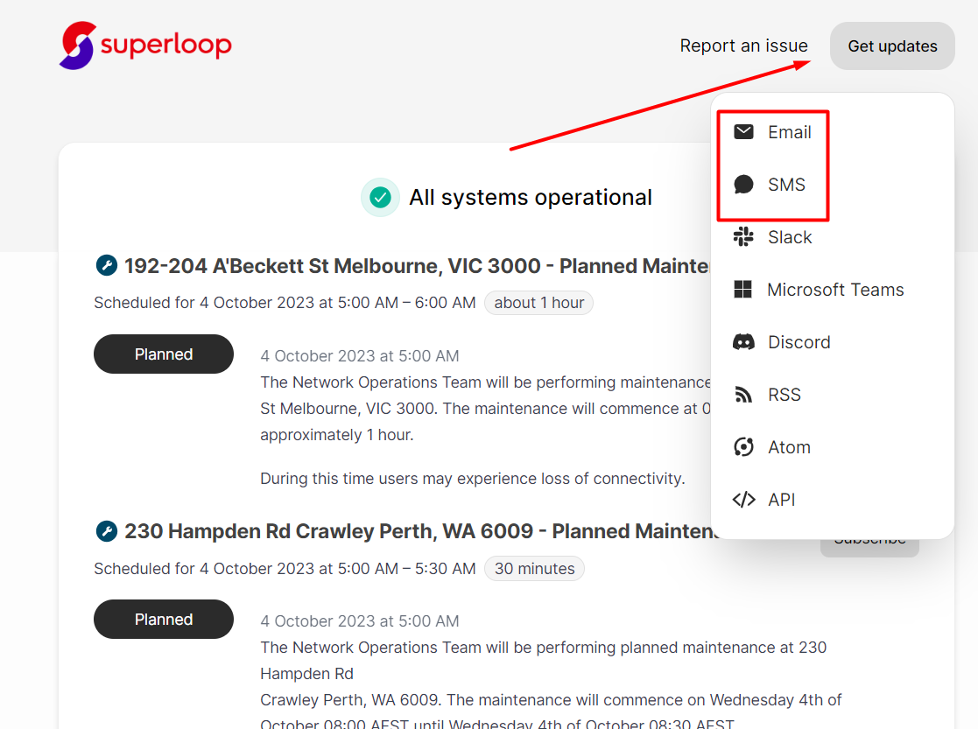Open the 230 Hampden Rd maintenance title
This screenshot has height=729, width=978.
coord(420,531)
